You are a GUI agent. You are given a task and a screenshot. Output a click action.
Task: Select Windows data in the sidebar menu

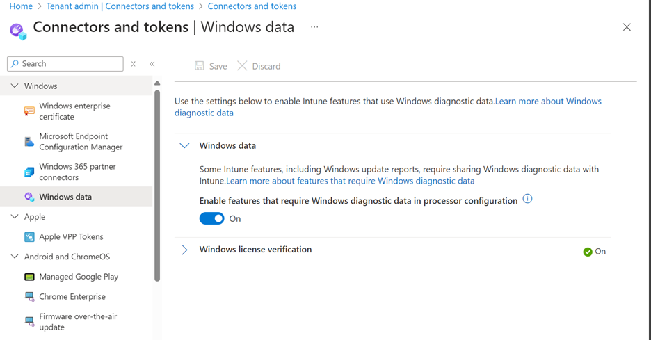point(65,197)
